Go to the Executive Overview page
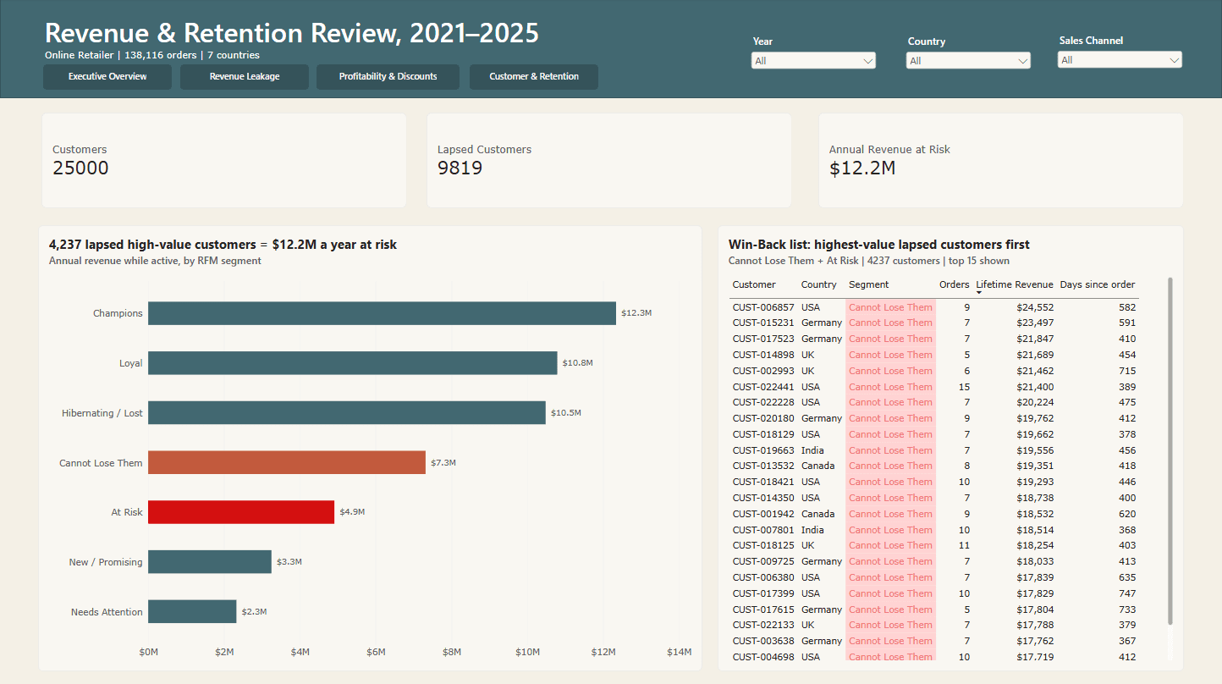The height and width of the screenshot is (684, 1222). (107, 77)
